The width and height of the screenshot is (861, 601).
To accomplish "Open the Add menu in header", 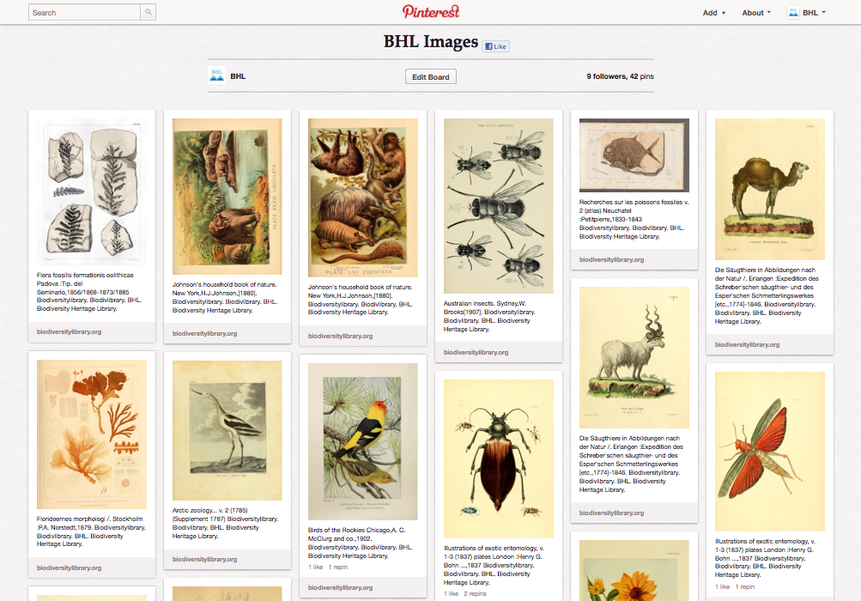I will pyautogui.click(x=713, y=13).
